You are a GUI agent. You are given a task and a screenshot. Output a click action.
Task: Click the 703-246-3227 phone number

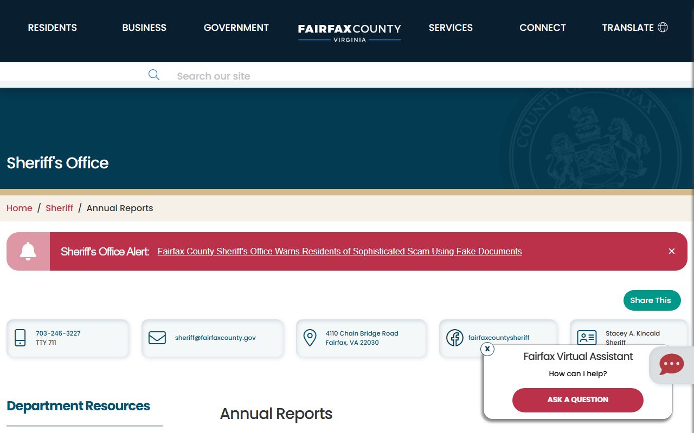tap(58, 333)
